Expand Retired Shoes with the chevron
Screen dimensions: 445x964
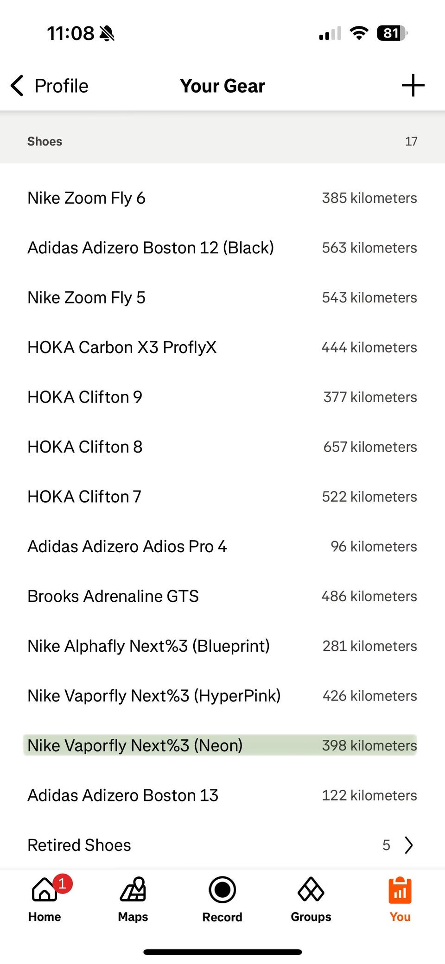tap(408, 845)
